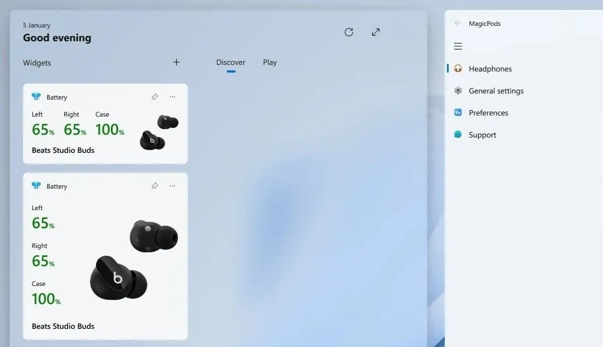Image resolution: width=603 pixels, height=347 pixels.
Task: Click Case 100% value in large widget
Action: pyautogui.click(x=46, y=299)
